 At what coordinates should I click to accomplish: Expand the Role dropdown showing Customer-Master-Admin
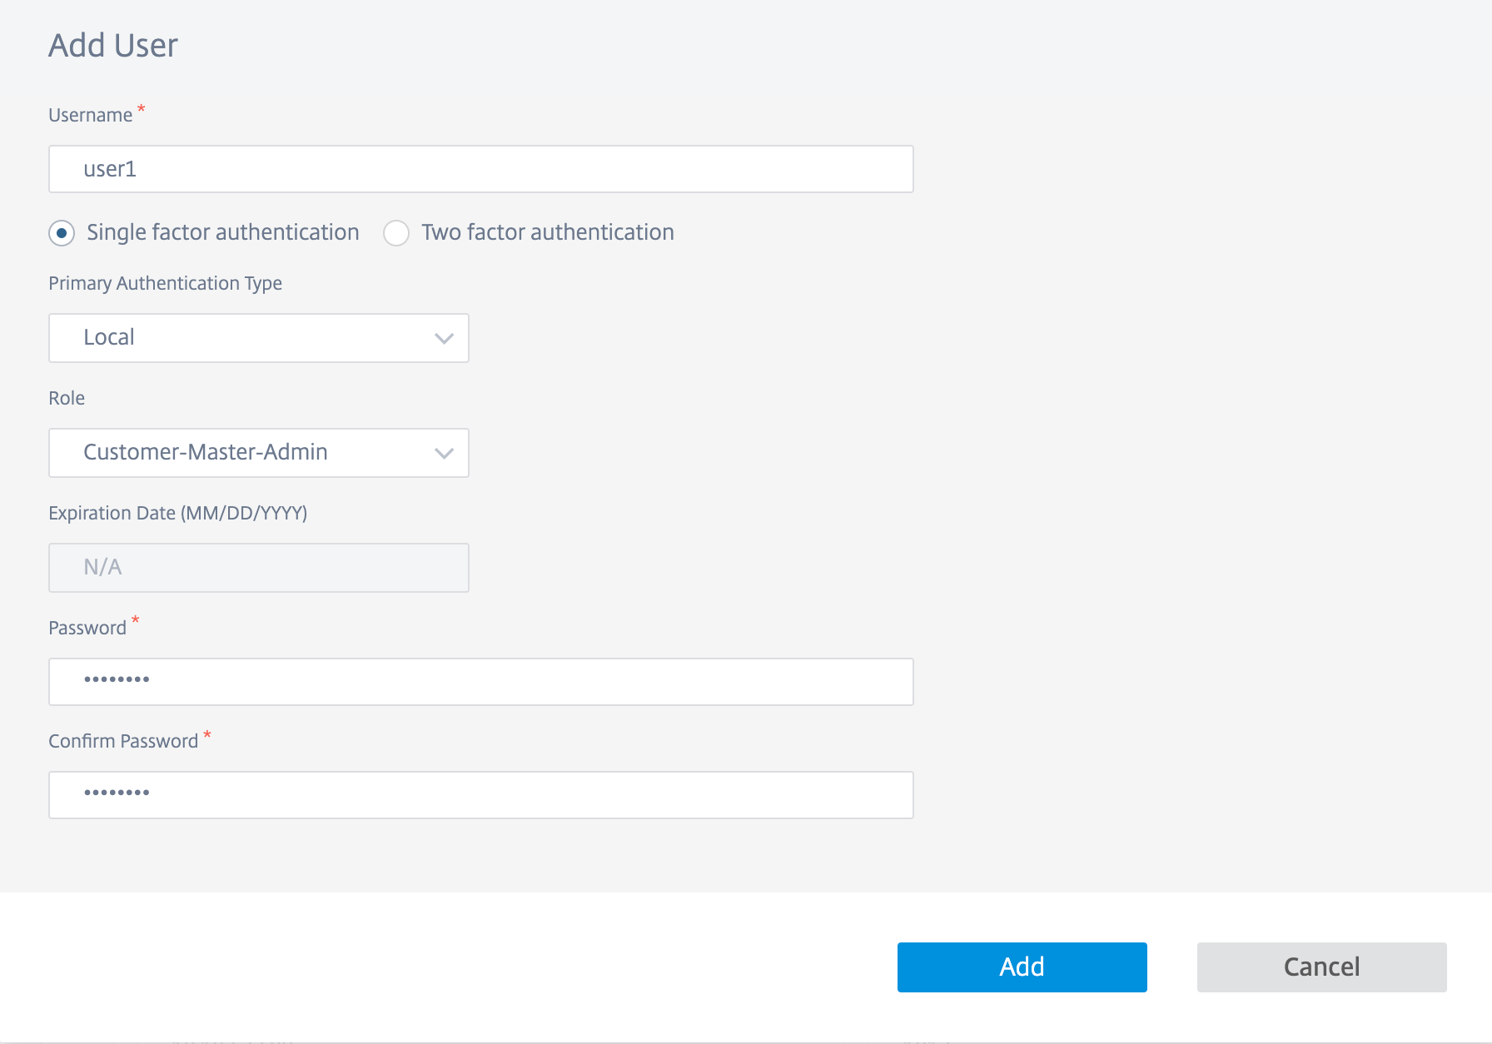(x=259, y=453)
